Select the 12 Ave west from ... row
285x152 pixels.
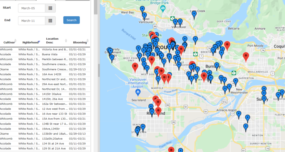click(45, 109)
